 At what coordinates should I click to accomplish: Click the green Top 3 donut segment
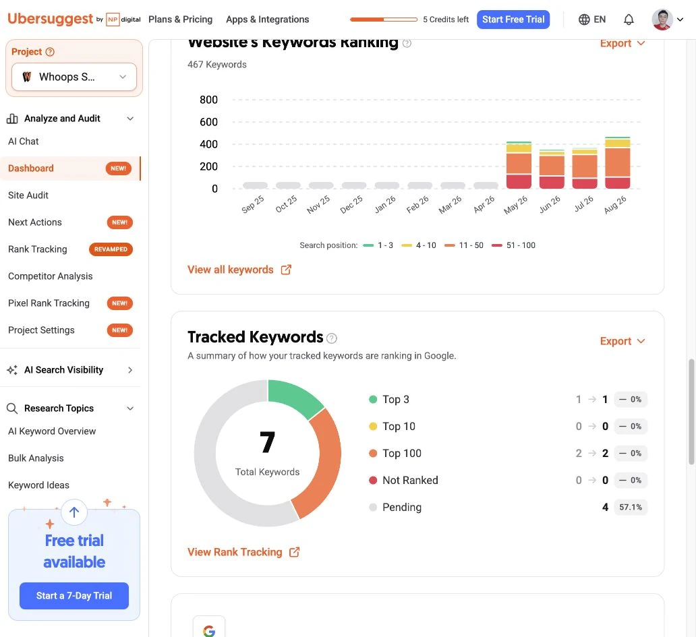point(293,395)
